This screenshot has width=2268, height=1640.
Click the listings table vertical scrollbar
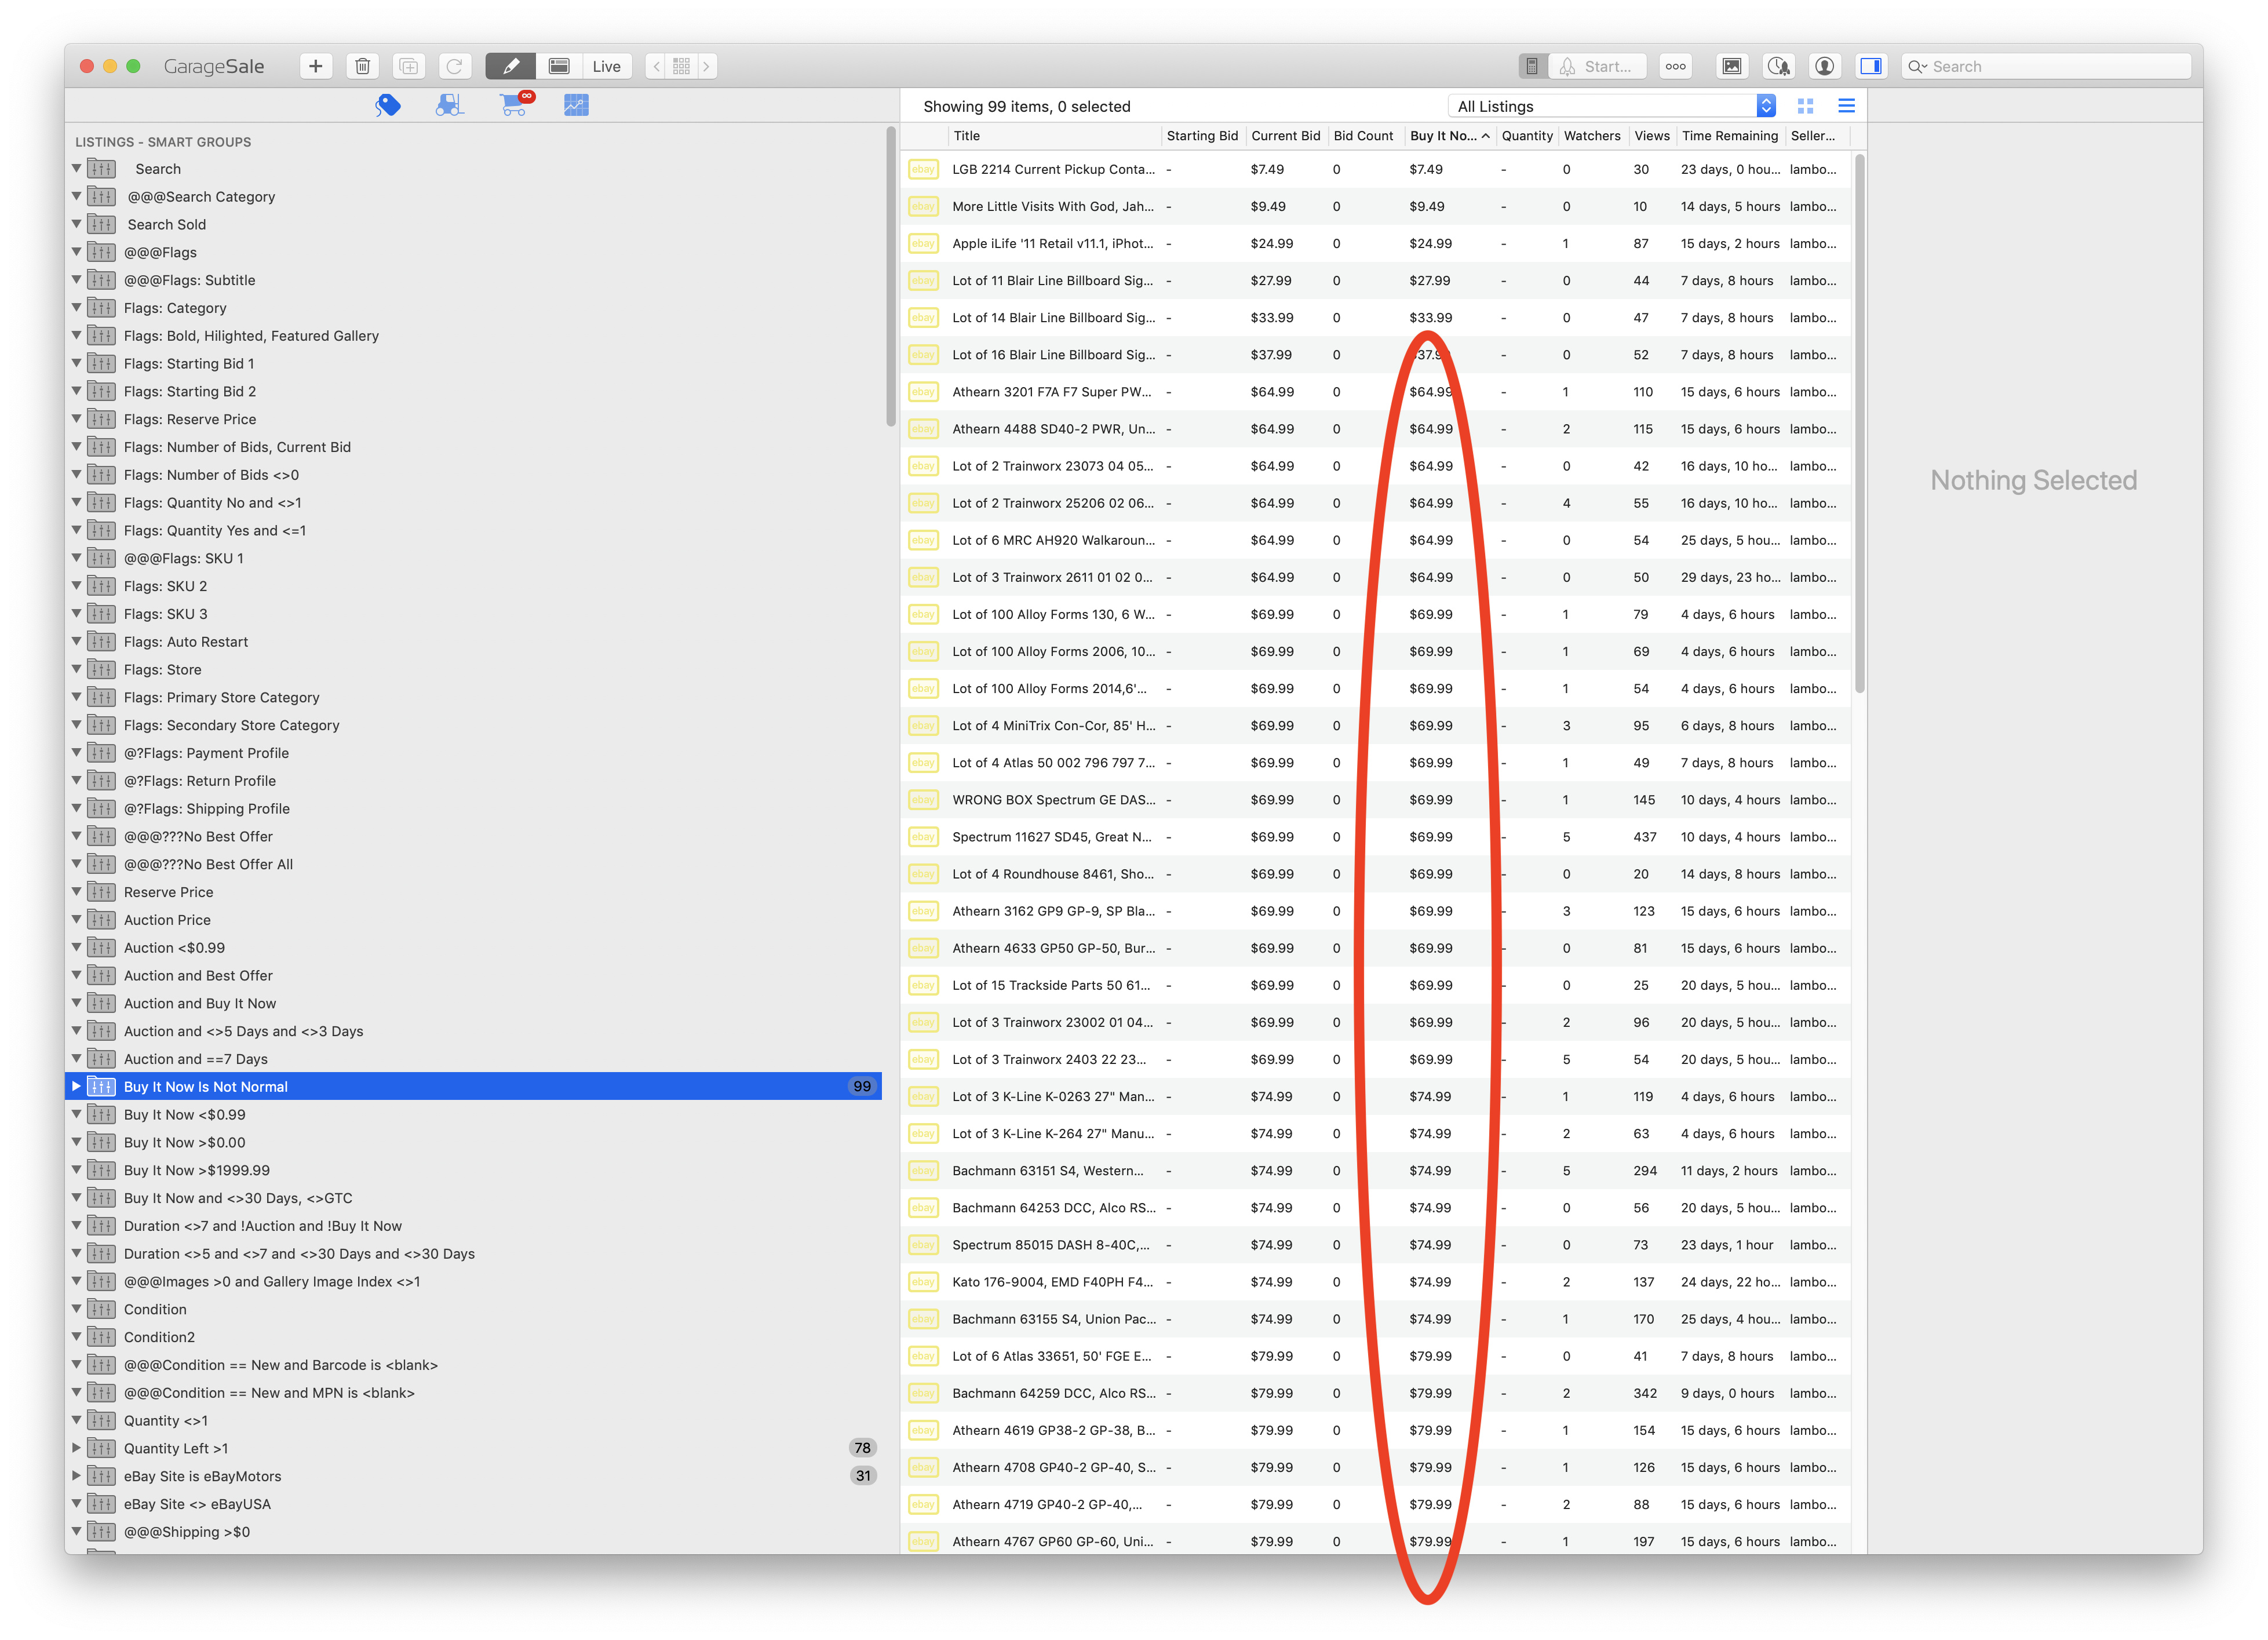[1859, 424]
